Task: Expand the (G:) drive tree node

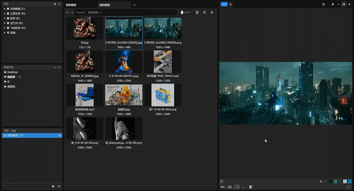Action: (4, 23)
